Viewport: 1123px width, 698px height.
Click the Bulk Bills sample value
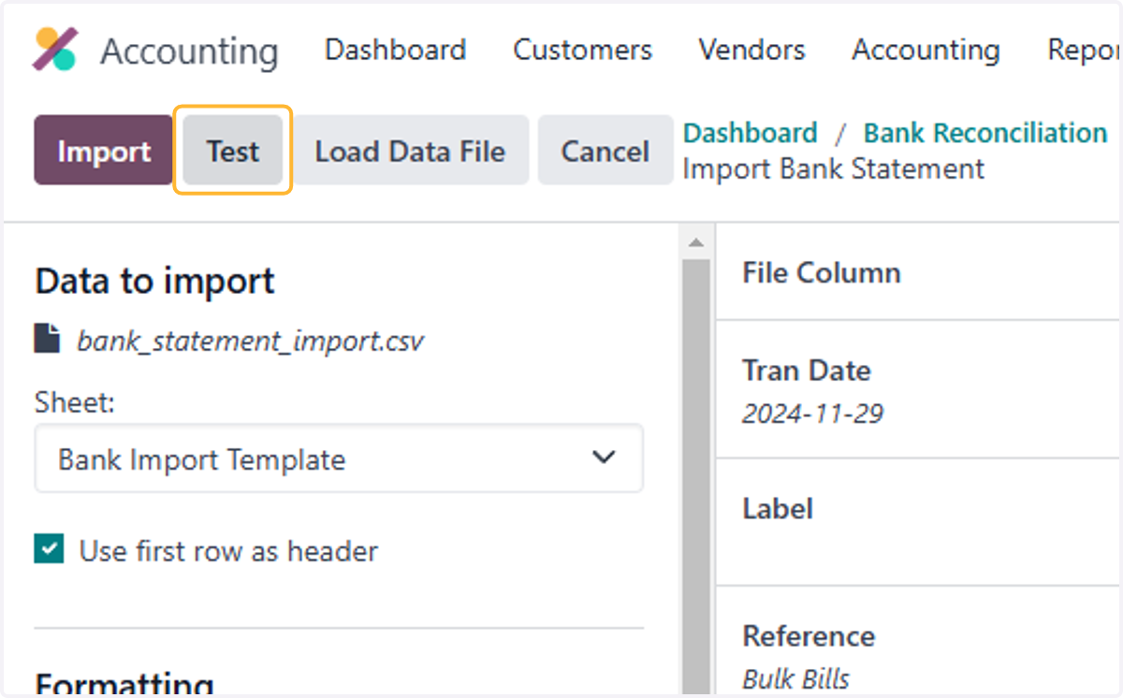point(796,677)
